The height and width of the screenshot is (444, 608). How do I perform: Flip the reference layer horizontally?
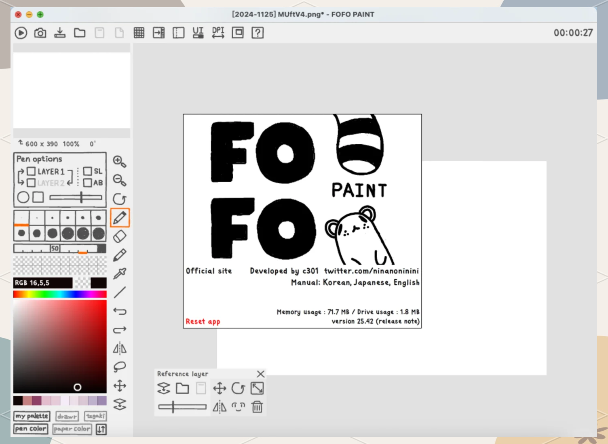220,407
